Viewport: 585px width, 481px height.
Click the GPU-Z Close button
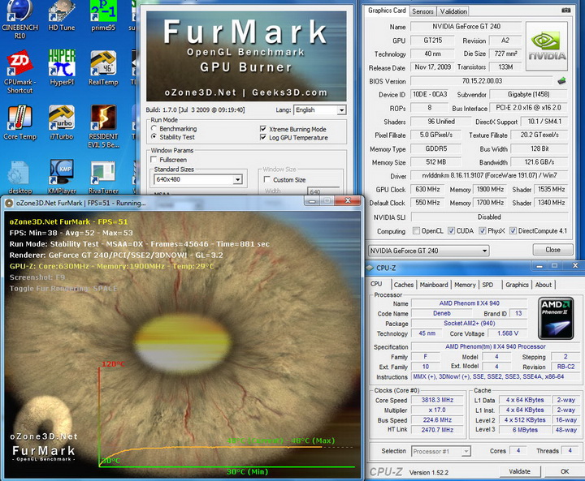pyautogui.click(x=552, y=250)
